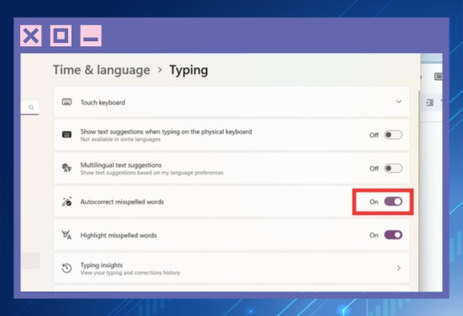Expand the Touch keyboard section
Screen dimensions: 463x316
coord(399,102)
